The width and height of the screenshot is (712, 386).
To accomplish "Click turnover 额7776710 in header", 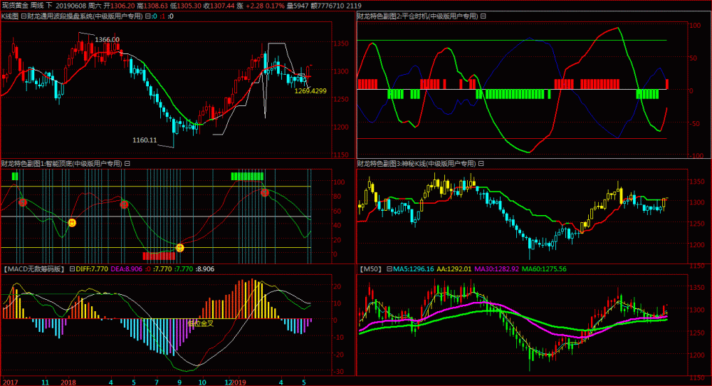I will (327, 6).
